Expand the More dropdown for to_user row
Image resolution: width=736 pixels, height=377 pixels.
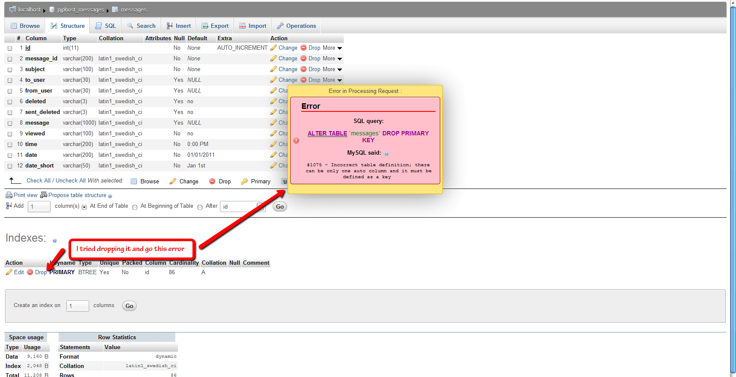click(332, 80)
